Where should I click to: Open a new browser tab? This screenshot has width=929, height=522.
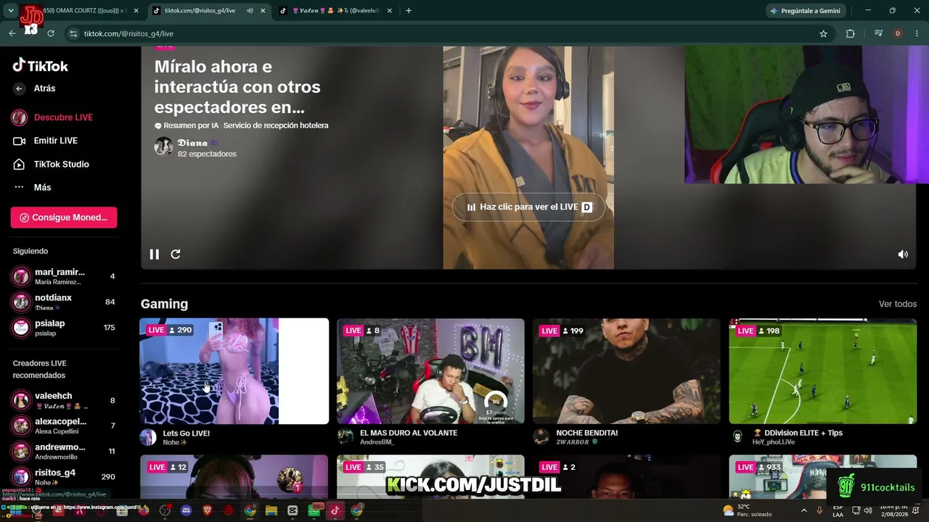point(409,11)
